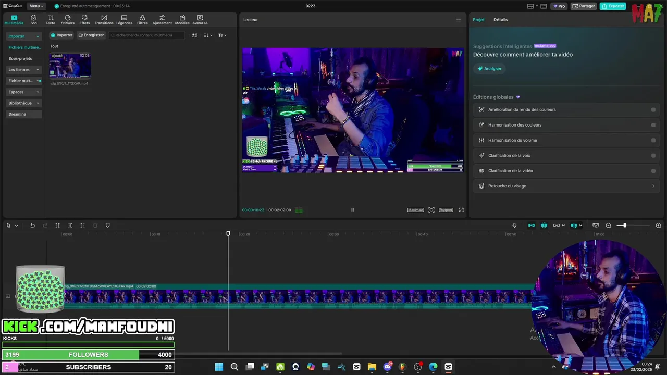Open selection tool mode dropdown arrow
The height and width of the screenshot is (375, 667).
click(16, 226)
